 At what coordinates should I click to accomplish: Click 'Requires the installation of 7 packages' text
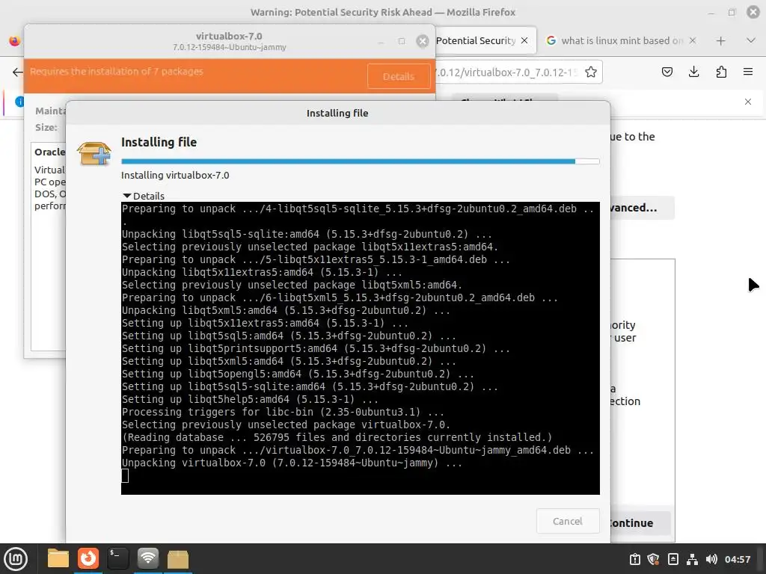tap(116, 71)
